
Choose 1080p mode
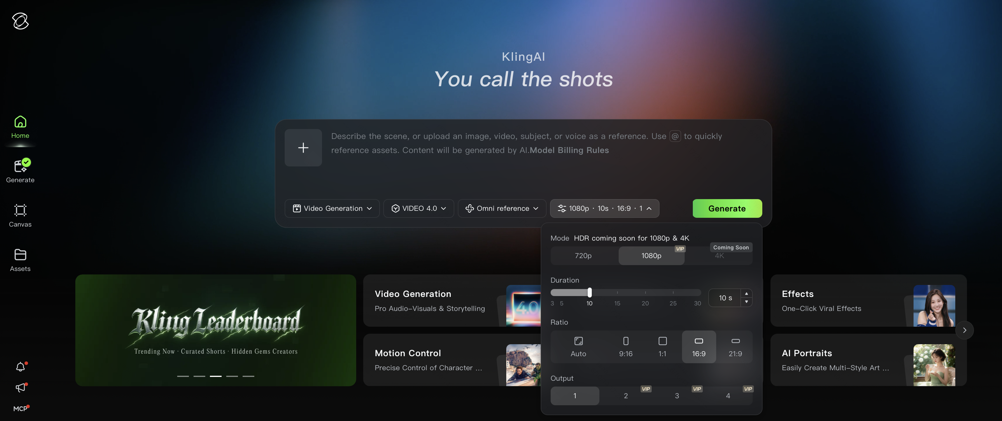pos(651,256)
